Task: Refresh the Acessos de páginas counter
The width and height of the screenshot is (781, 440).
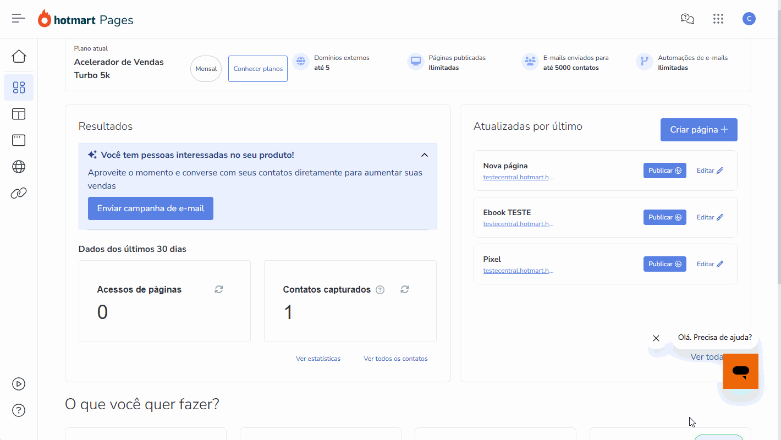Action: [218, 289]
